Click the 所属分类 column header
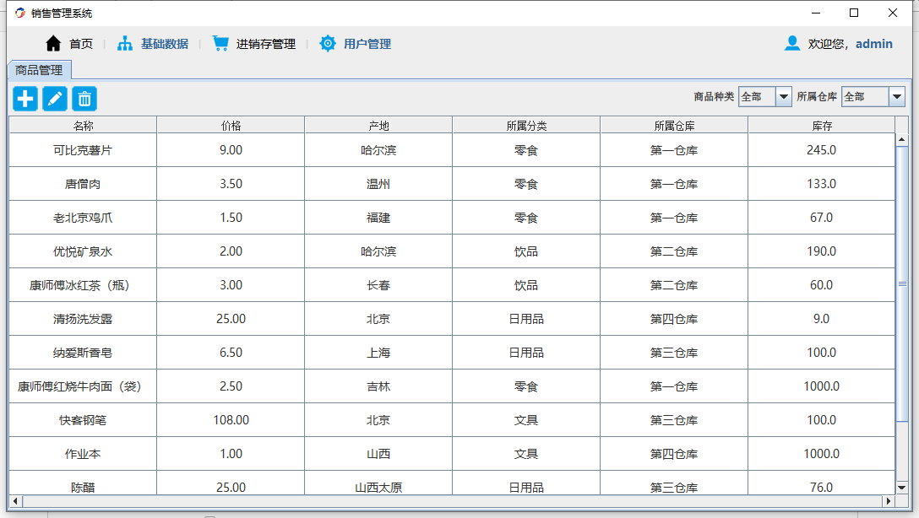 [x=526, y=125]
